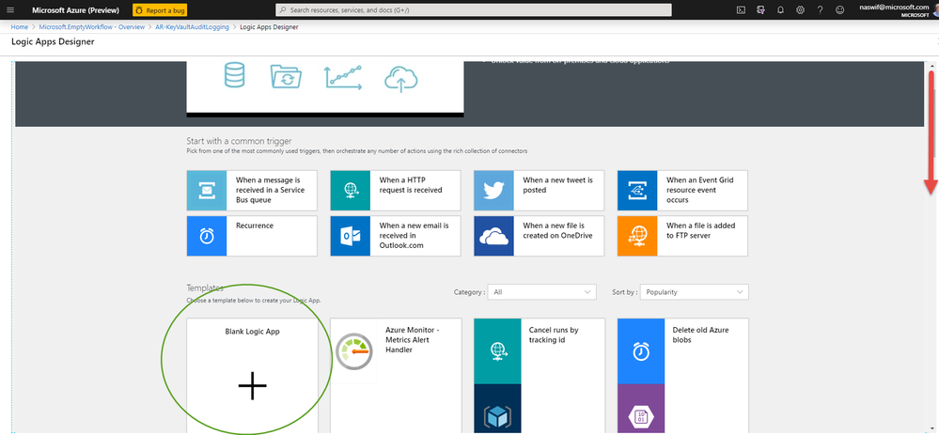Choose the Recurrence trigger label
This screenshot has height=435, width=939.
point(255,225)
